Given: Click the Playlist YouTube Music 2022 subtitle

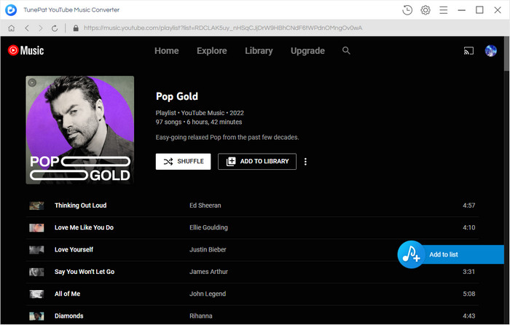Looking at the screenshot, I should click(x=200, y=113).
